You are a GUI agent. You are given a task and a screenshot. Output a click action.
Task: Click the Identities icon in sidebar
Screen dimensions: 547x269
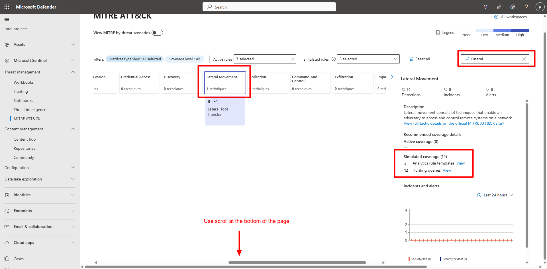7,195
